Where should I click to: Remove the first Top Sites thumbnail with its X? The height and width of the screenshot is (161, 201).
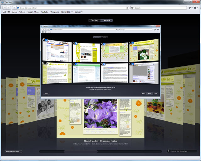(43, 40)
